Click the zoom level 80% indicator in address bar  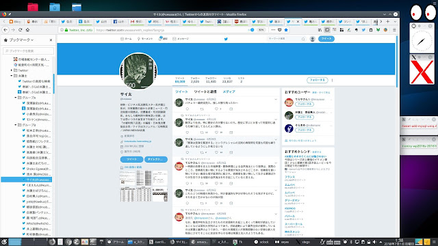261,30
